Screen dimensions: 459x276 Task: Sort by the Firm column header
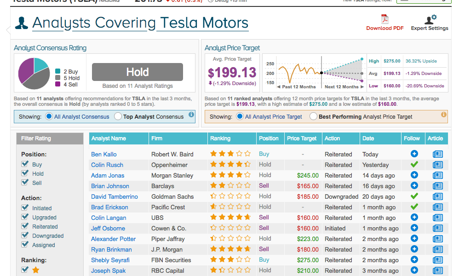pos(178,138)
